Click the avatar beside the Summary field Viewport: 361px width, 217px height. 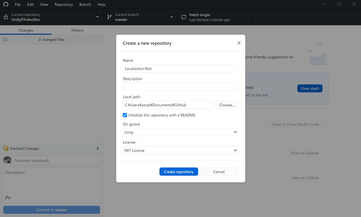click(x=7, y=160)
